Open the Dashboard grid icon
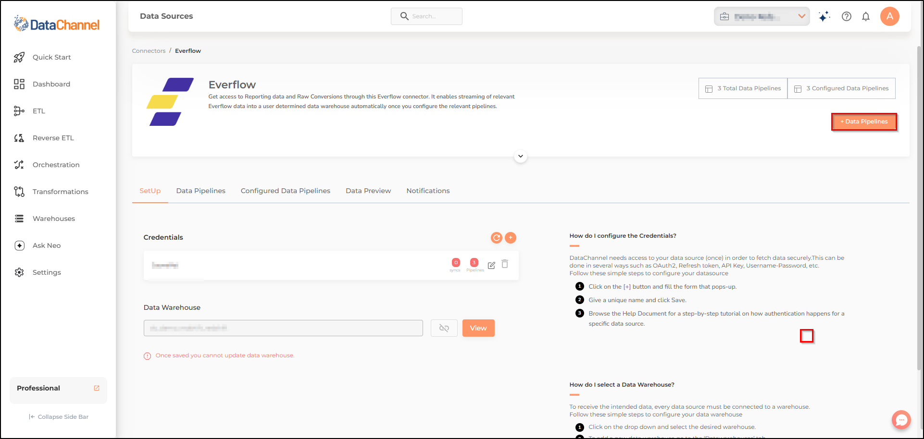The width and height of the screenshot is (924, 439). click(19, 84)
